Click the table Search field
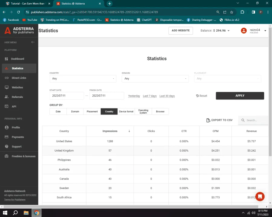272x217 pixels. [x=253, y=120]
